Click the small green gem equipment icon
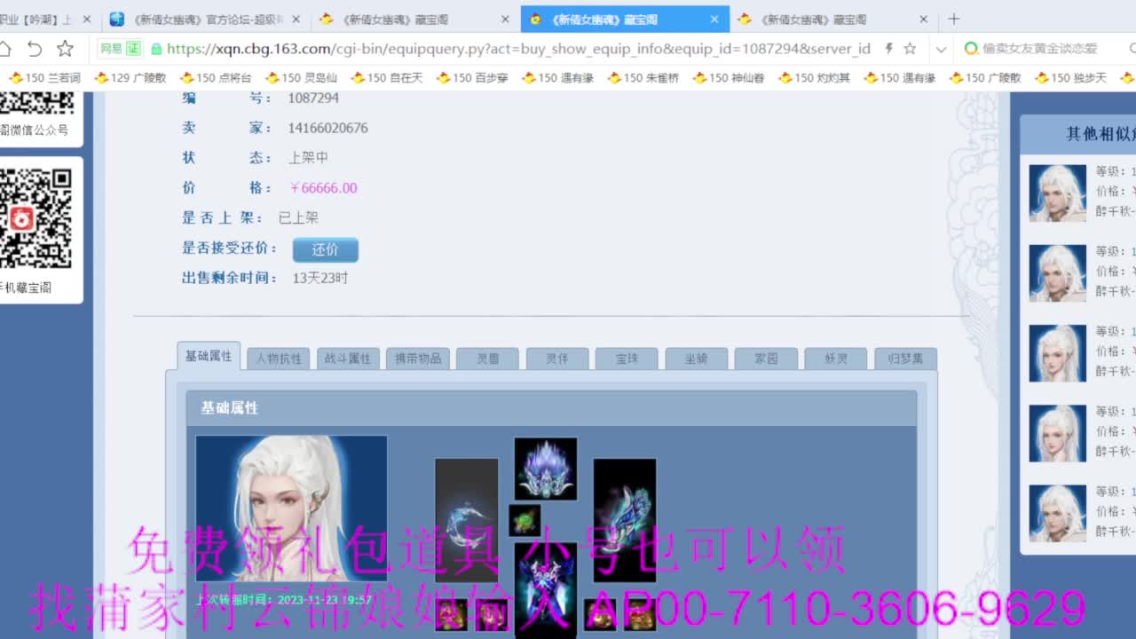 tap(525, 520)
